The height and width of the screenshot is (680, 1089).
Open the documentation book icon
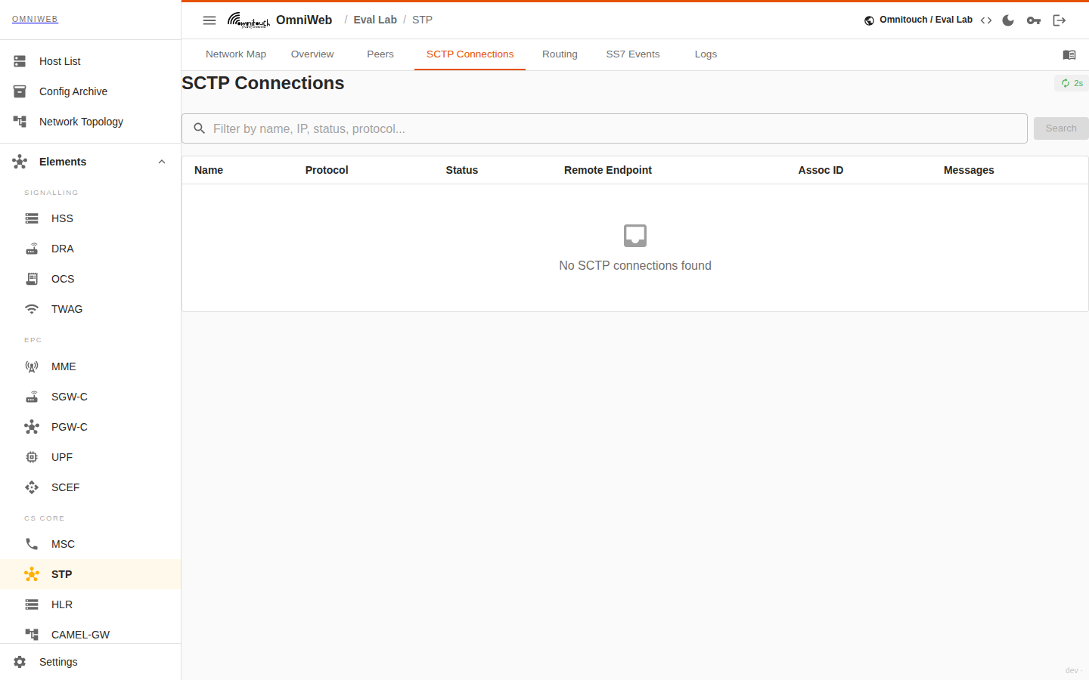click(x=1069, y=54)
